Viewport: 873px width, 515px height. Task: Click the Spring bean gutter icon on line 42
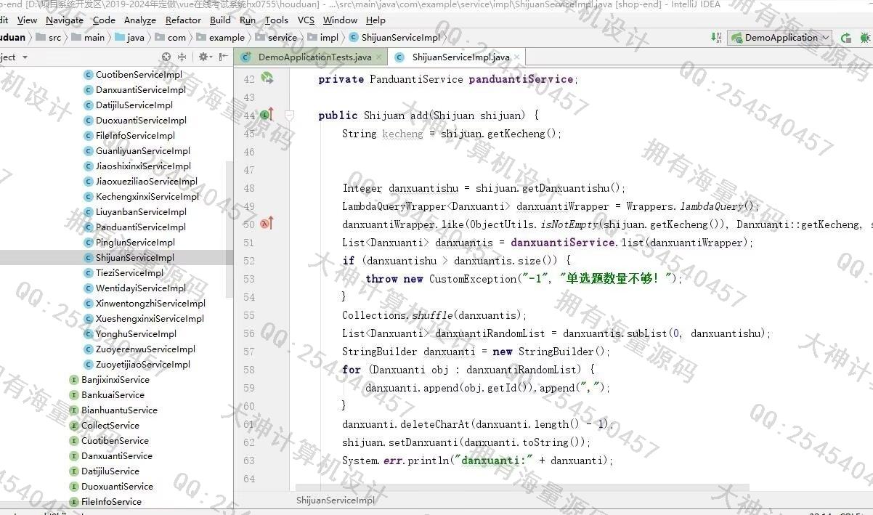[x=267, y=78]
